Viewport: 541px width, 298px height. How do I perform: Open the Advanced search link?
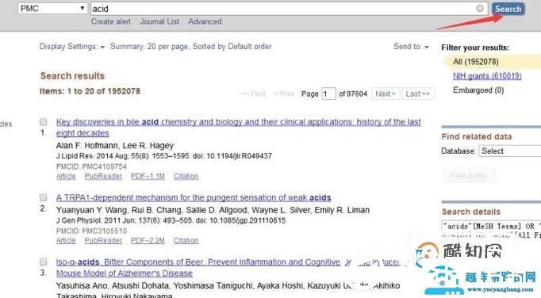pyautogui.click(x=205, y=21)
